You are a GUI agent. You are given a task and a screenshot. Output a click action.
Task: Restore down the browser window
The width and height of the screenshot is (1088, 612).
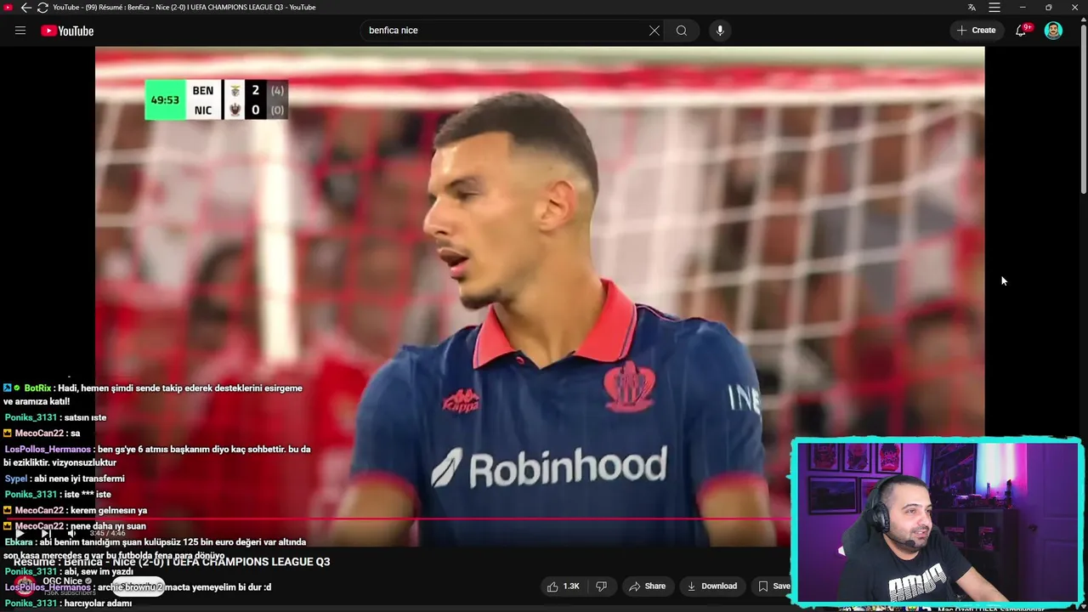1048,8
